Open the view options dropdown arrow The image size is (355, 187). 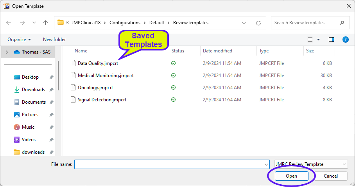coord(318,40)
